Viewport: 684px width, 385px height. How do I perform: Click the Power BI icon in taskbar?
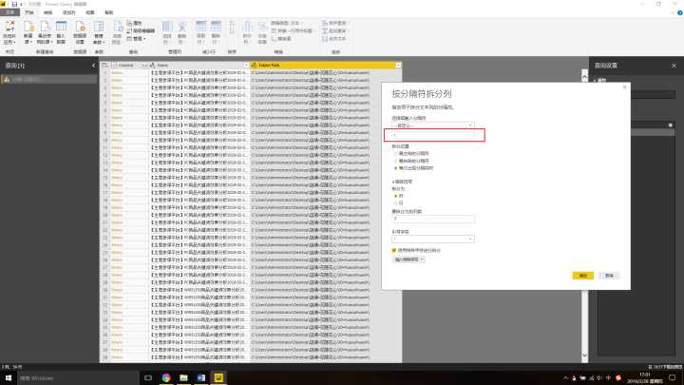coord(218,376)
